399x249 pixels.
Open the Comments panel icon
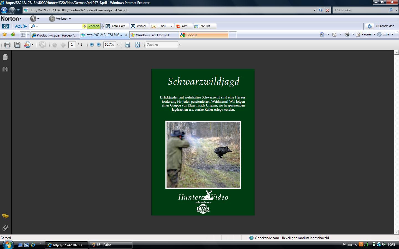(5, 216)
